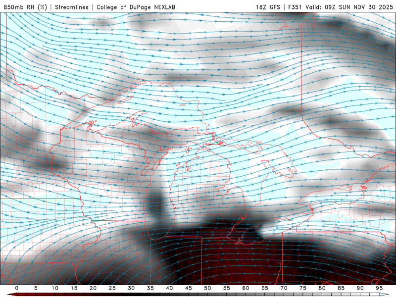
Task: Click the '75' label on the RH scale
Action: click(x=303, y=288)
